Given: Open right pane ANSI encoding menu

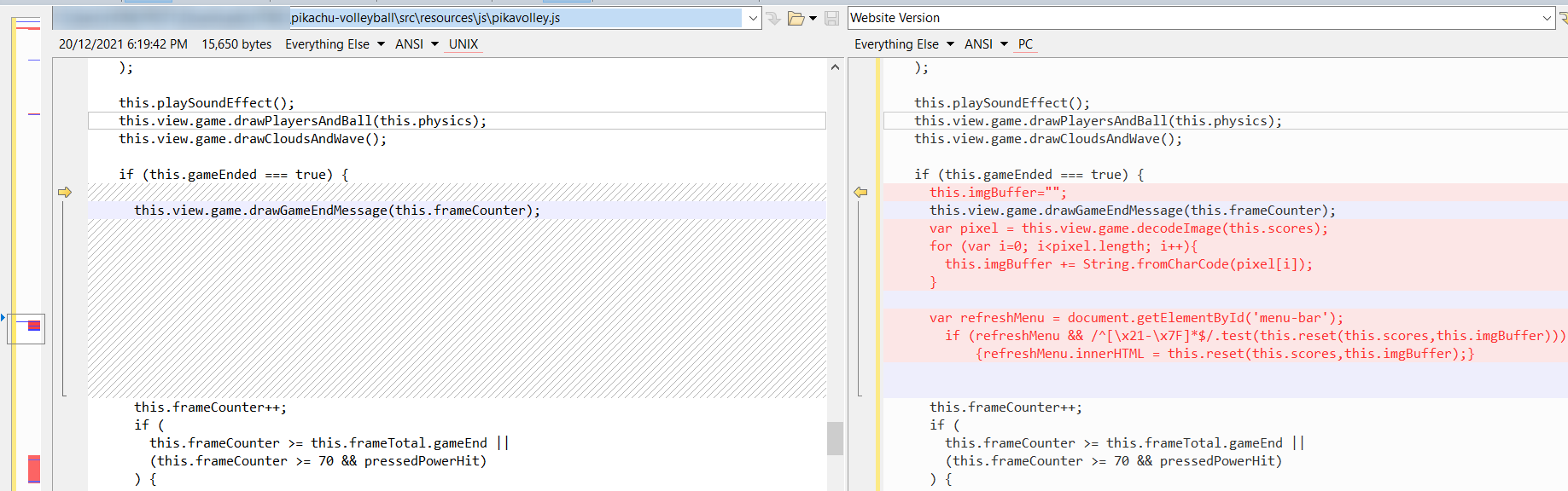Looking at the screenshot, I should coord(985,44).
